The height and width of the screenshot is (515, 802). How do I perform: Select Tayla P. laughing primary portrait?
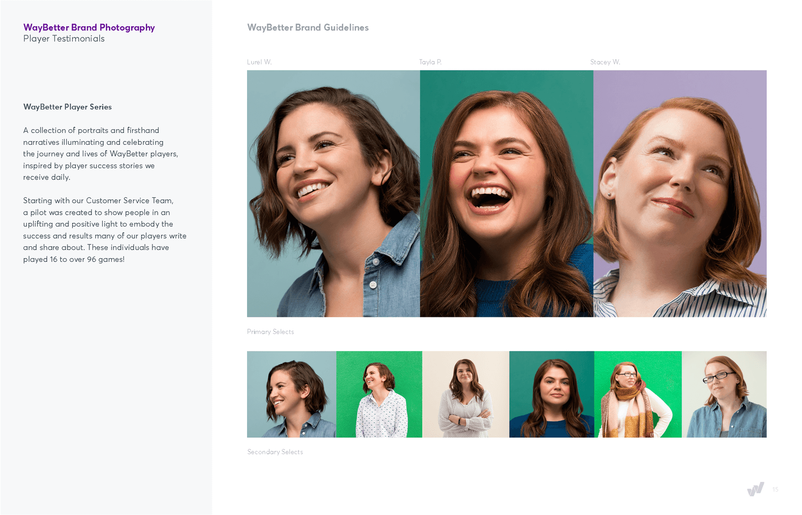[x=507, y=193]
